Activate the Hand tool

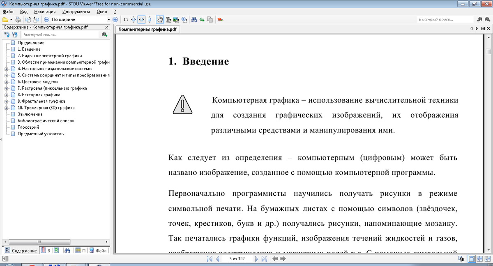(x=160, y=19)
